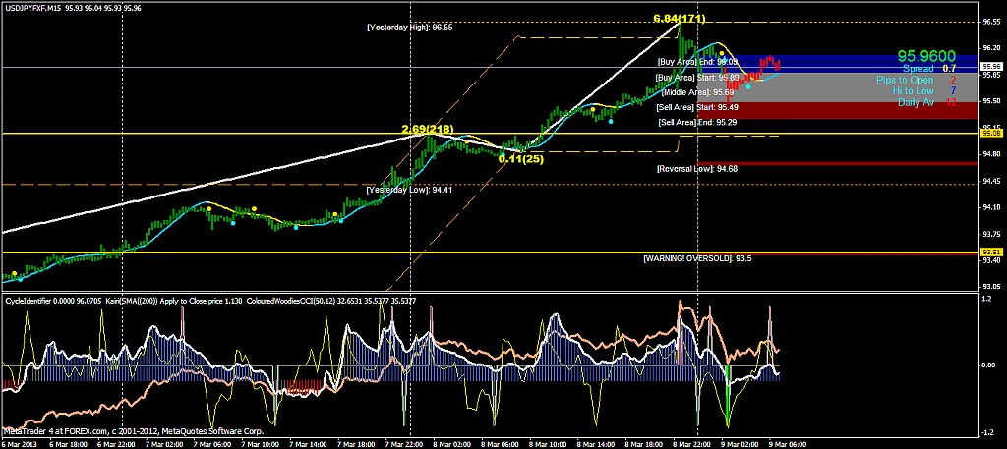This screenshot has height=449, width=1007.
Task: Click the current price tag 95.96 on axis
Action: tap(992, 66)
